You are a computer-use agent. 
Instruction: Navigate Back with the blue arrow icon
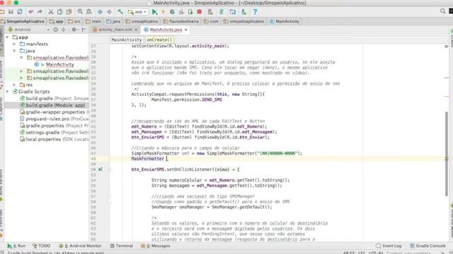click(x=100, y=12)
